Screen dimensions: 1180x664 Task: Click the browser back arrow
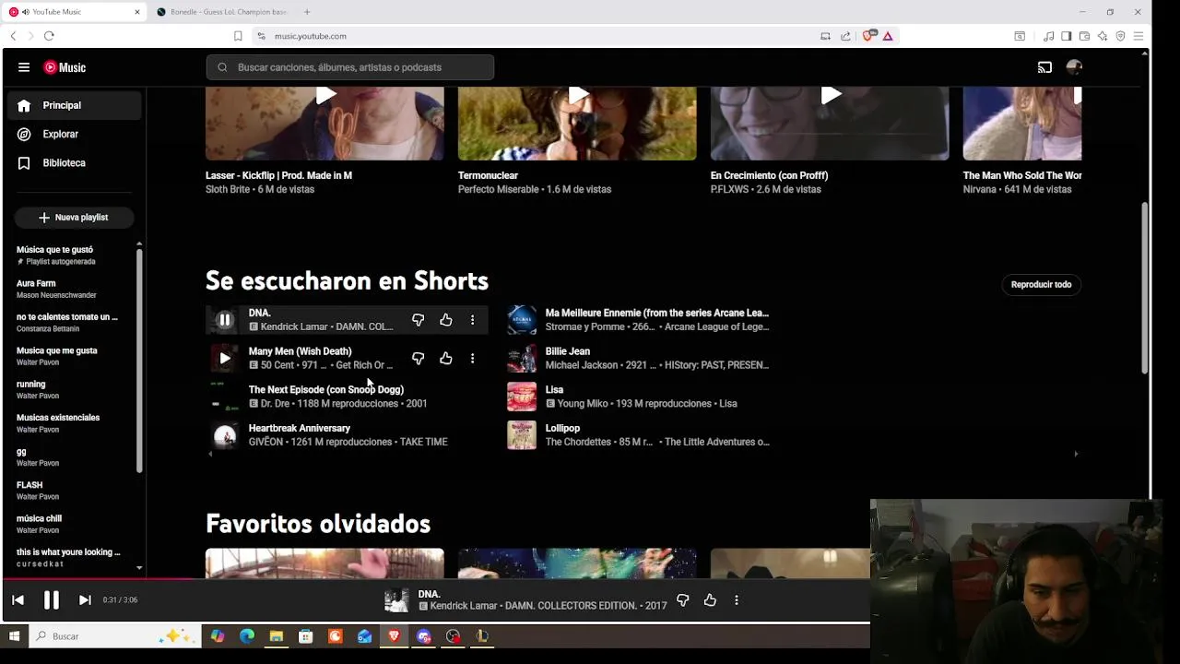click(x=13, y=36)
